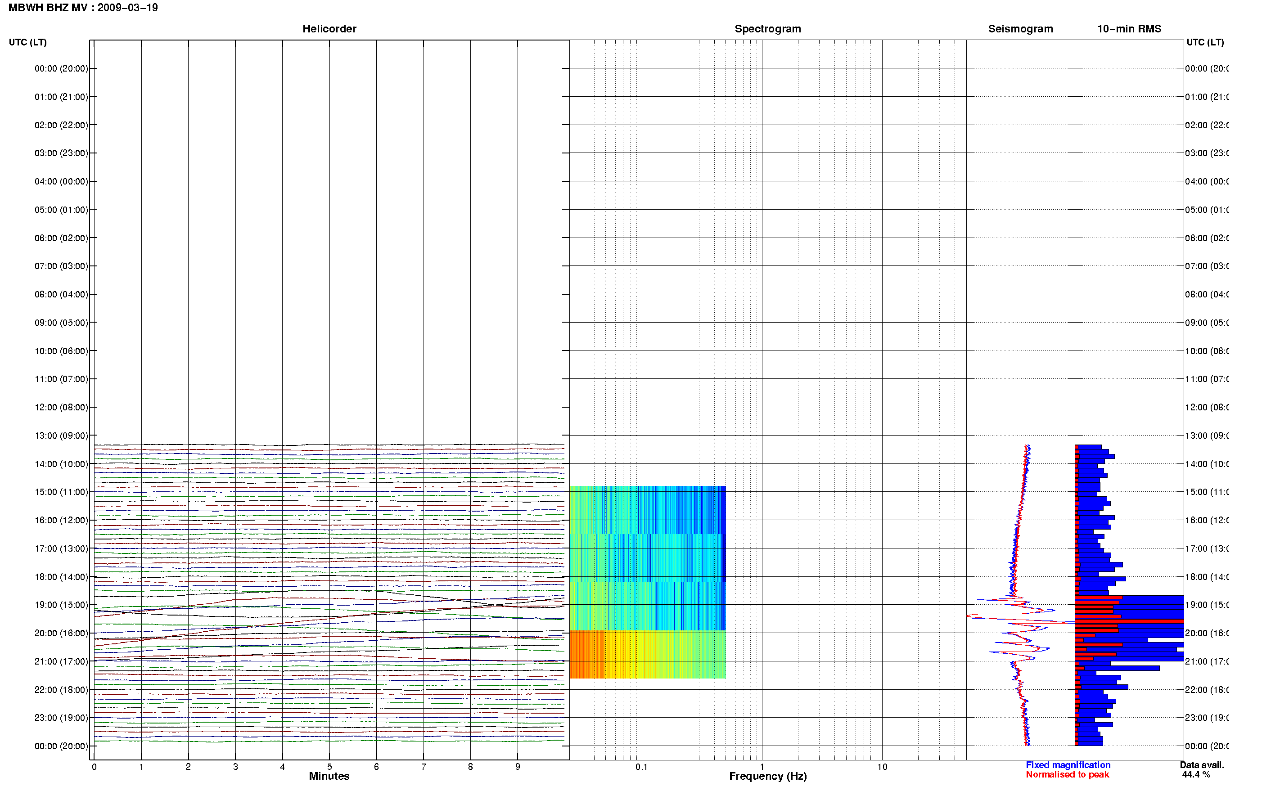Click left time label '02:00 (22:00)'
This screenshot has height=800, width=1280.
(61, 125)
